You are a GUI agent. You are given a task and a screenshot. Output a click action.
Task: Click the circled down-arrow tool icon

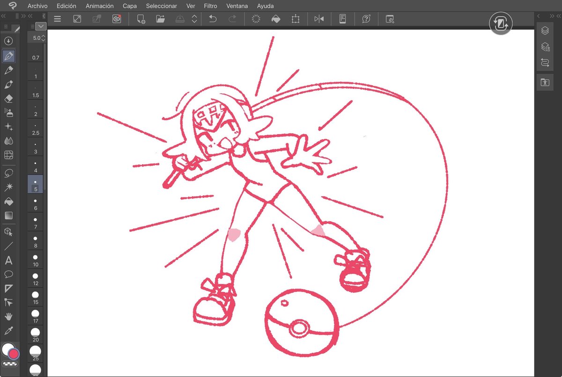pos(8,41)
